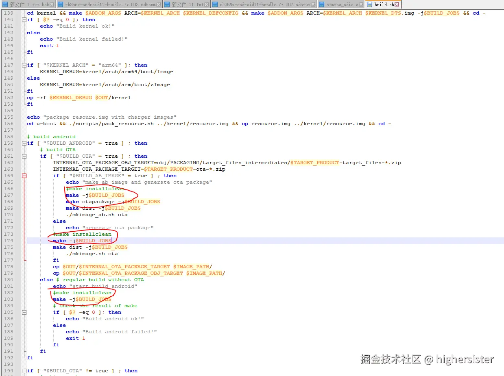
Task: Collapse the fold marker at line 185
Action: point(24,312)
